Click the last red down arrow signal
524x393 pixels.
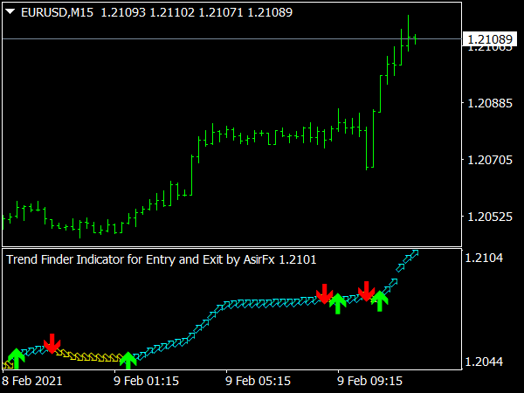367,291
